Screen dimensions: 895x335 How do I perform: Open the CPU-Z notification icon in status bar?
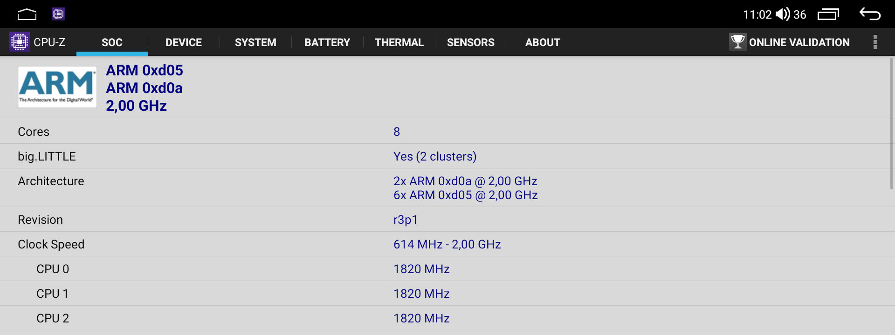[x=58, y=14]
